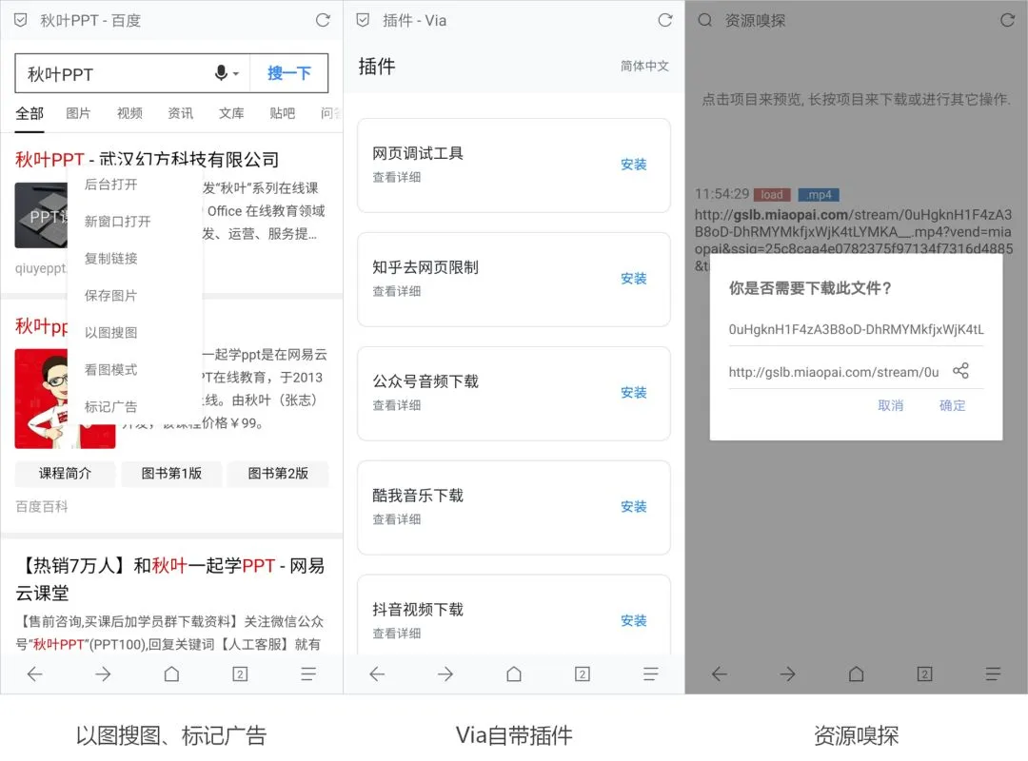Install the 酷我音乐下载 plugin
Image resolution: width=1028 pixels, height=761 pixels.
click(633, 507)
